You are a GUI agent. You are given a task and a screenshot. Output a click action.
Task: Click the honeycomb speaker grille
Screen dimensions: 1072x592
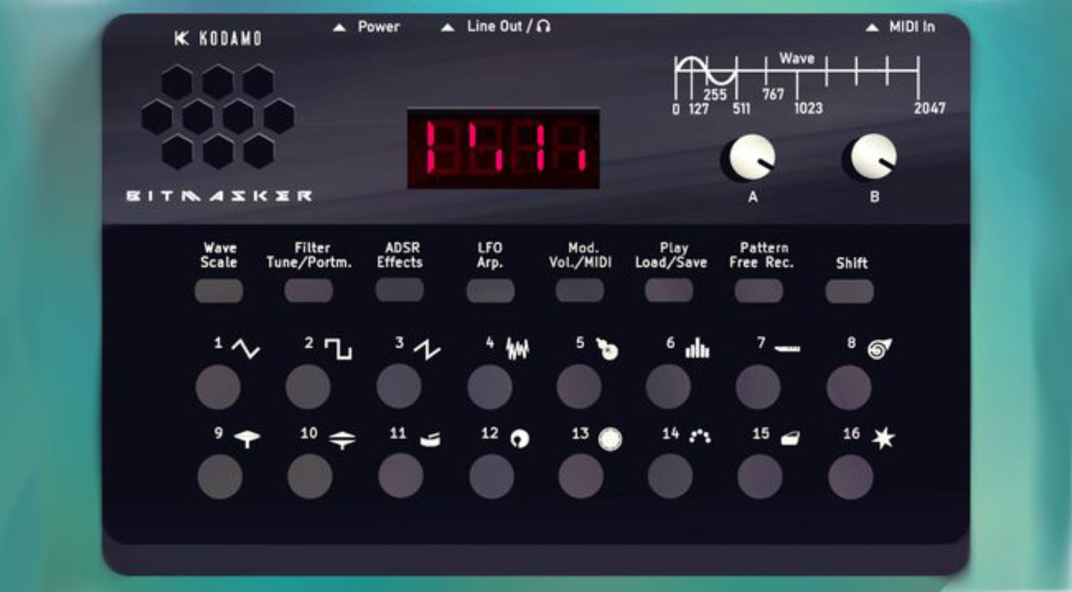(218, 117)
